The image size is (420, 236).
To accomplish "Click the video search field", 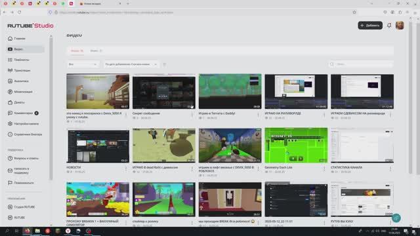I will point(361,64).
